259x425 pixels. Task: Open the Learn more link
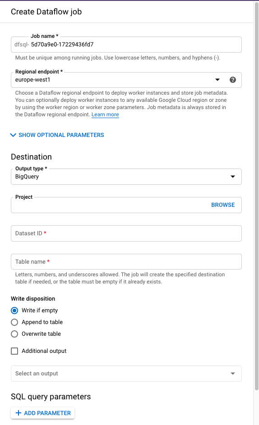pyautogui.click(x=105, y=114)
